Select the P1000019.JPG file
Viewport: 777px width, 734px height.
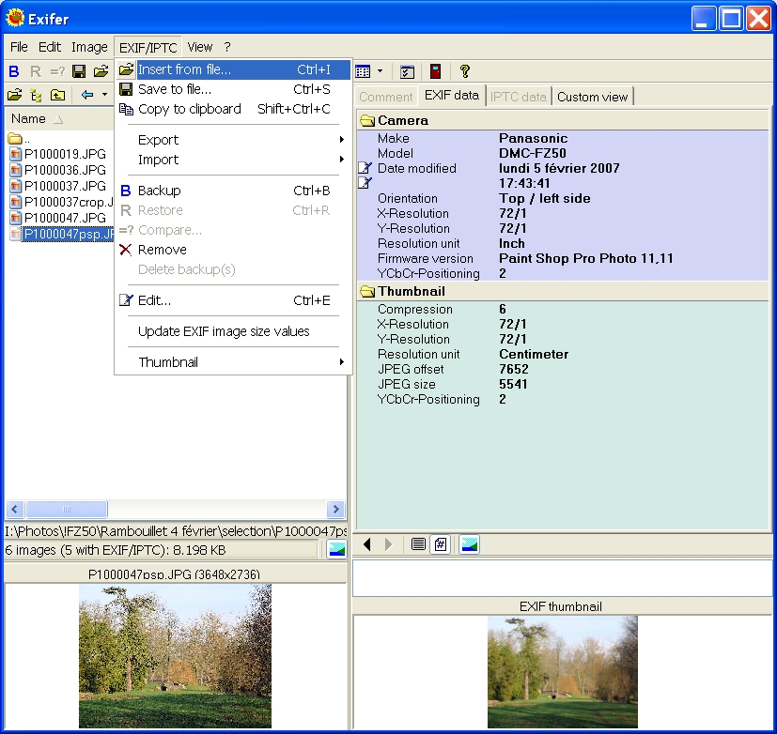pos(65,154)
